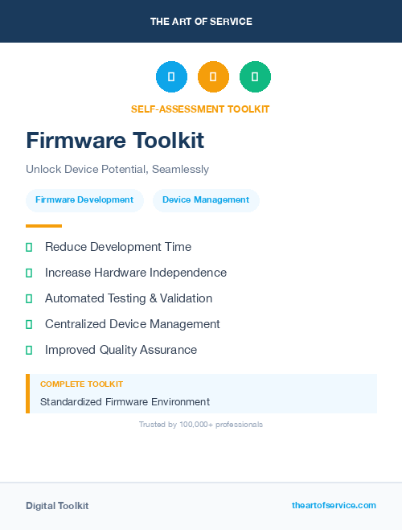The height and width of the screenshot is (530, 402).
Task: Click Digital Toolkit footer label
Action: [57, 506]
